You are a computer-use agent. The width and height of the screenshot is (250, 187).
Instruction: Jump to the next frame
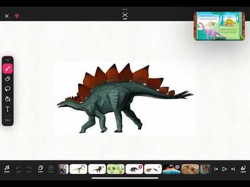[233, 169]
